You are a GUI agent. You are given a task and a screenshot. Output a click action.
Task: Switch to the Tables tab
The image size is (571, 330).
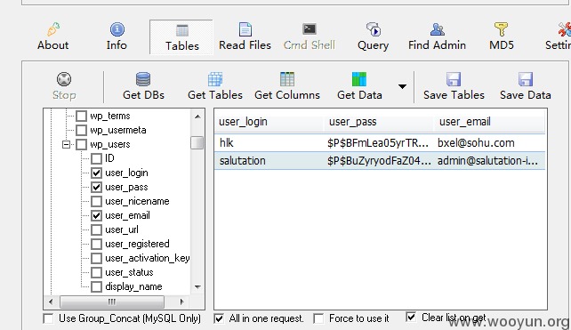pos(181,37)
